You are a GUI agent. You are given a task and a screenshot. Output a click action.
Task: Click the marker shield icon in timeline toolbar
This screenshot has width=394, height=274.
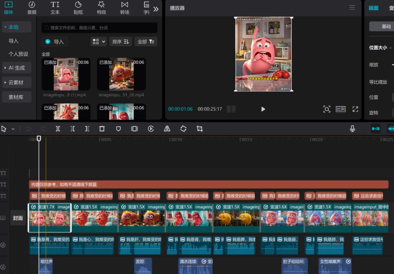click(x=118, y=129)
